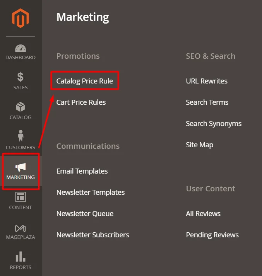Click the Marketing megaphone icon
Image resolution: width=262 pixels, height=276 pixels.
21,167
